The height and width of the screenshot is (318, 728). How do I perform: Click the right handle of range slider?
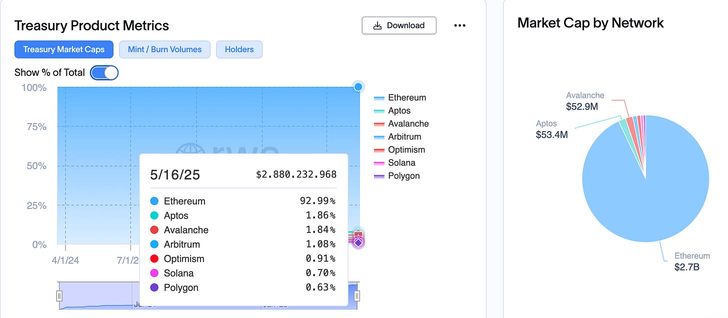point(357,296)
